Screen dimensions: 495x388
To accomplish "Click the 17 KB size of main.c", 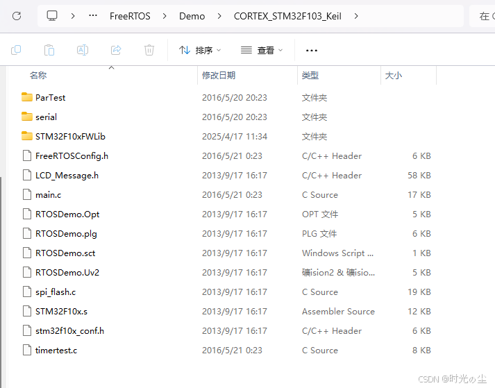I will (419, 195).
